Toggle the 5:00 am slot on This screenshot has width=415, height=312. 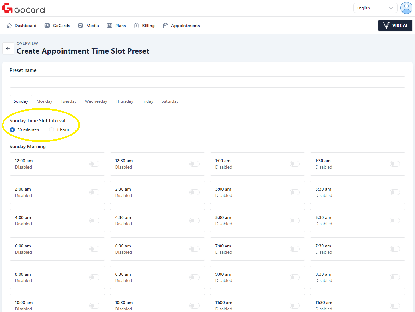[x=294, y=221]
